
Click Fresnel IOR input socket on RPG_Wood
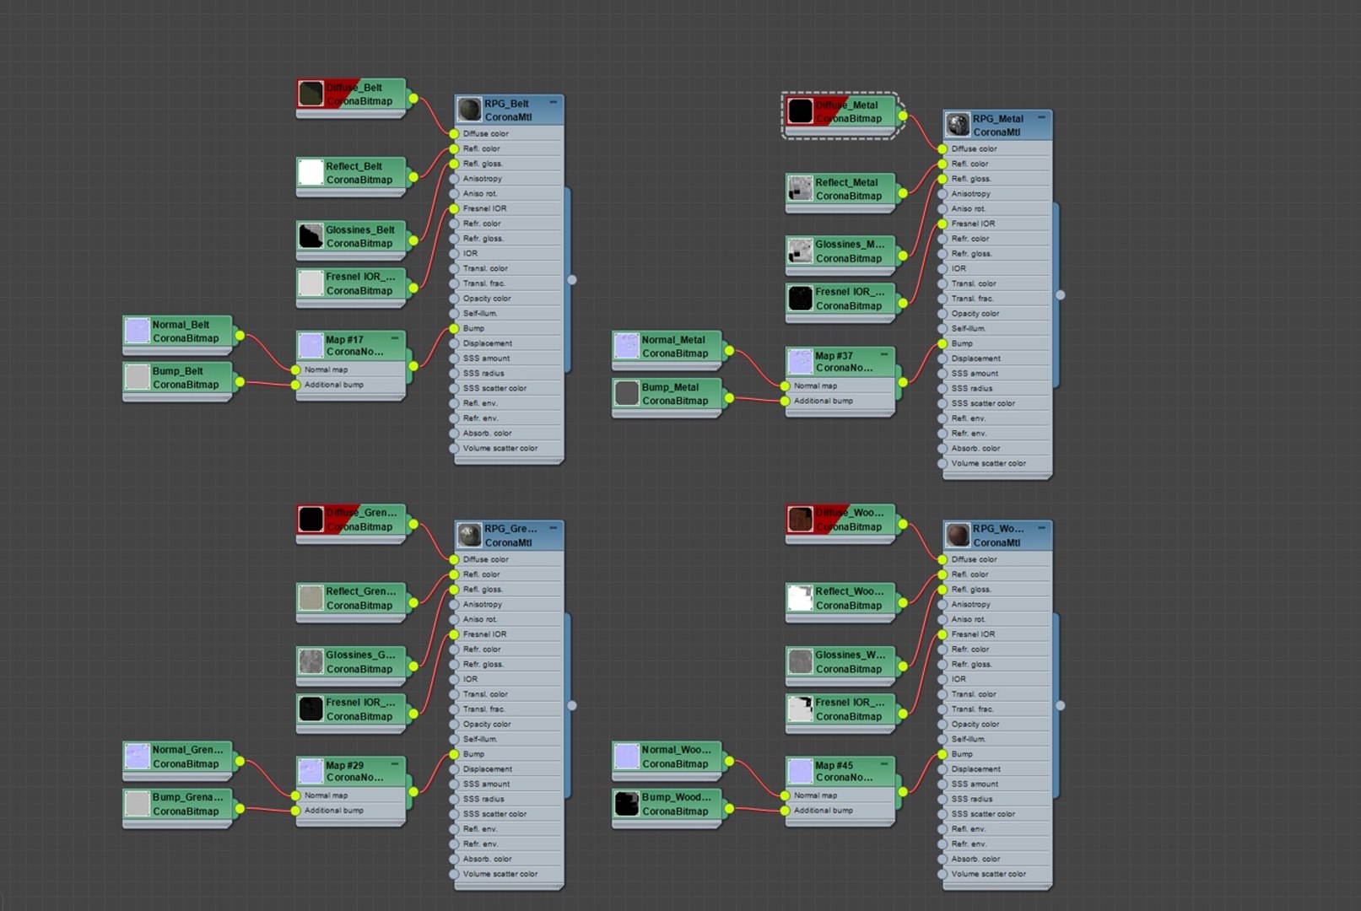(942, 634)
